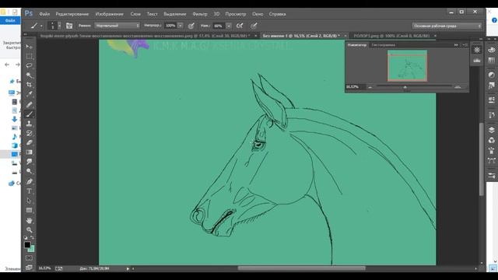This screenshot has width=498, height=280.
Task: Open the Navigator panel flyout menu
Action: tap(465, 45)
